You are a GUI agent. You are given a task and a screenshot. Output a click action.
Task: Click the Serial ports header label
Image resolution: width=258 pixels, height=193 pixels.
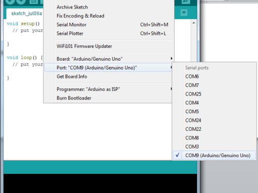click(x=197, y=68)
